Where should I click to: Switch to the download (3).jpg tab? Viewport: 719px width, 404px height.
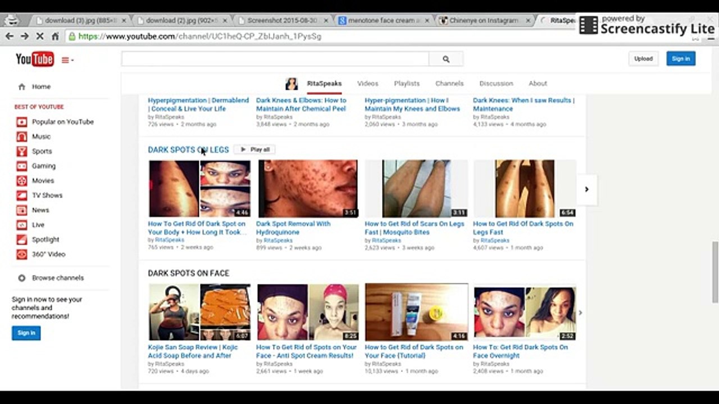(81, 21)
